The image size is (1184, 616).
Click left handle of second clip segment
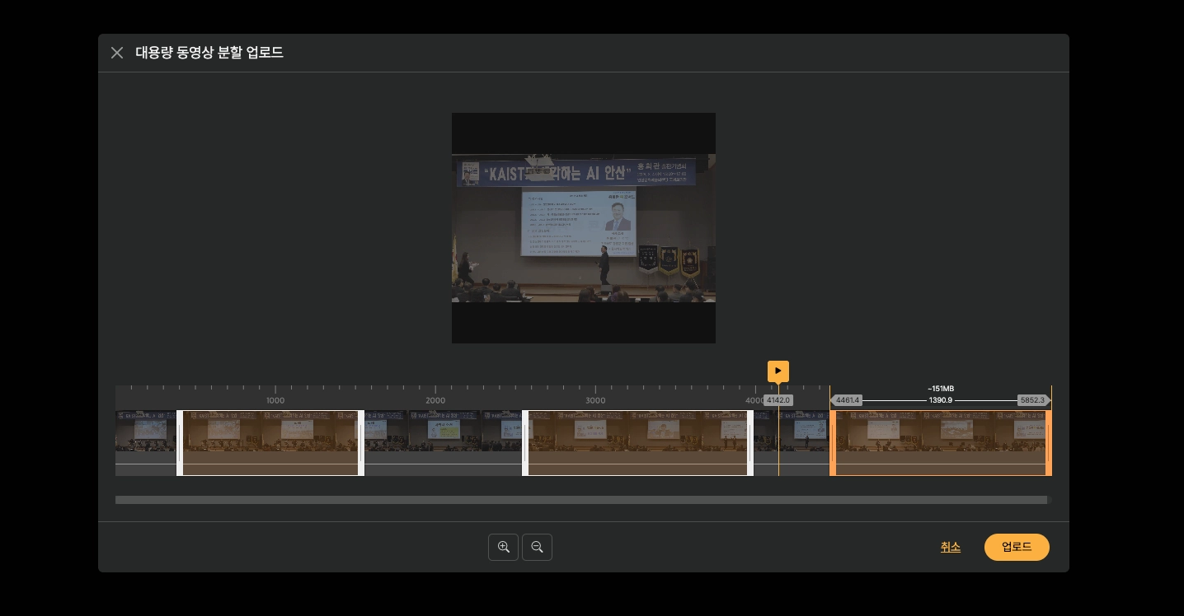coord(525,443)
